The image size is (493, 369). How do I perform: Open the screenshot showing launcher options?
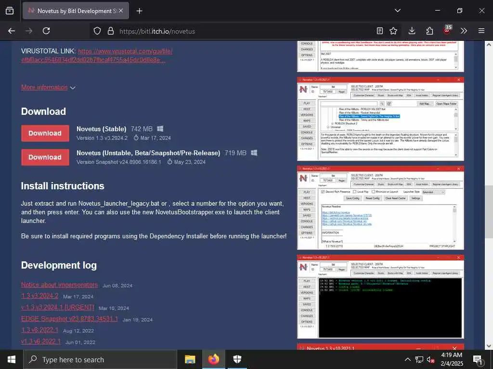380,208
